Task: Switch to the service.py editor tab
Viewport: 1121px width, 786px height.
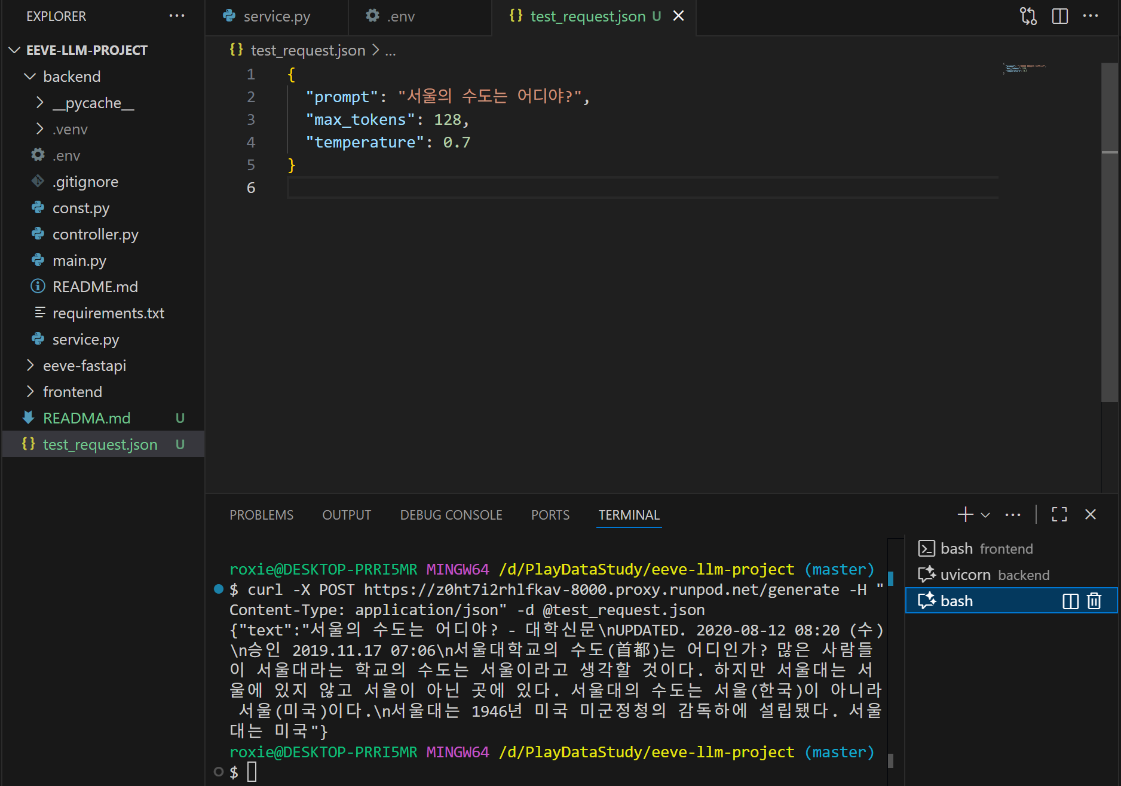Action: pyautogui.click(x=276, y=16)
